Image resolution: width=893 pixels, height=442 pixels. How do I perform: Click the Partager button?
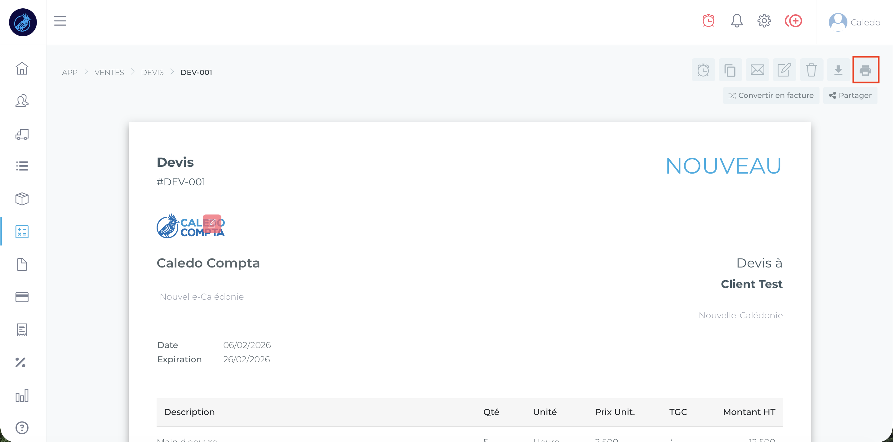pos(850,95)
